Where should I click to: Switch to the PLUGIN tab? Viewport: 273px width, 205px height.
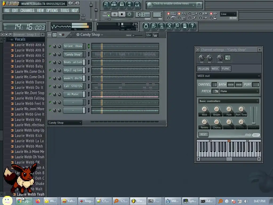pyautogui.click(x=203, y=69)
